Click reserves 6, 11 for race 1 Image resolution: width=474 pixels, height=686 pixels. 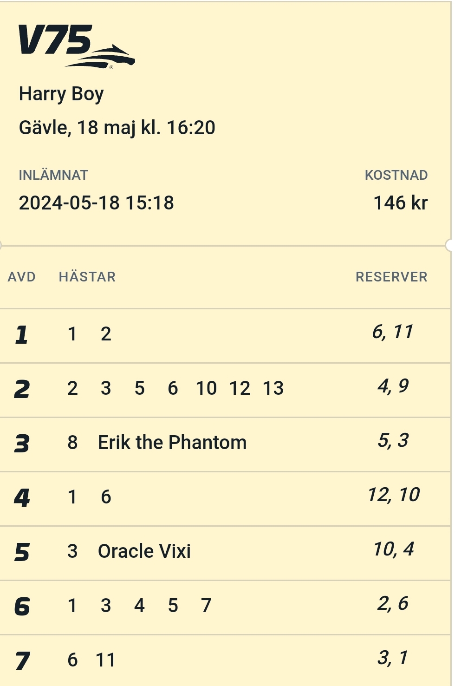392,332
